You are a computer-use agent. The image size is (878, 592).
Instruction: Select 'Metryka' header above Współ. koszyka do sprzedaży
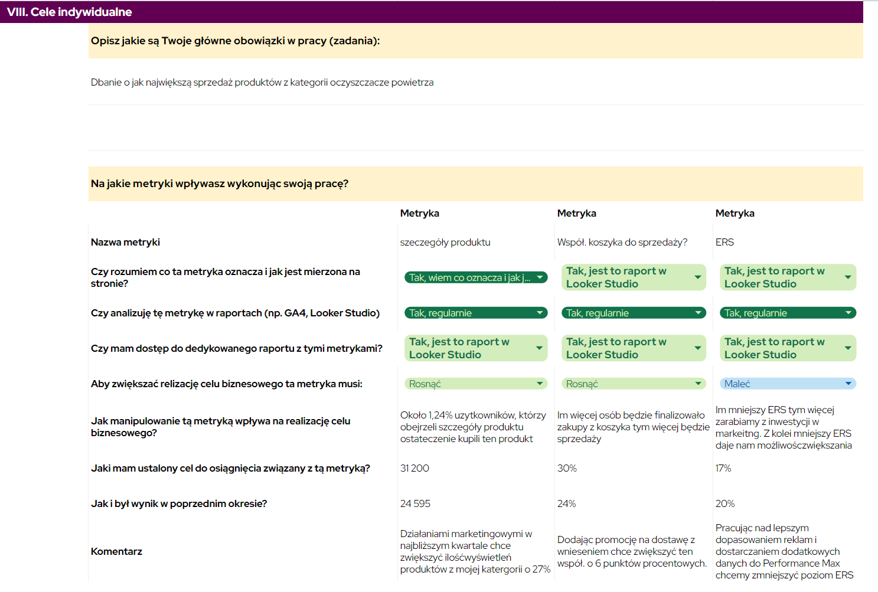pos(577,213)
